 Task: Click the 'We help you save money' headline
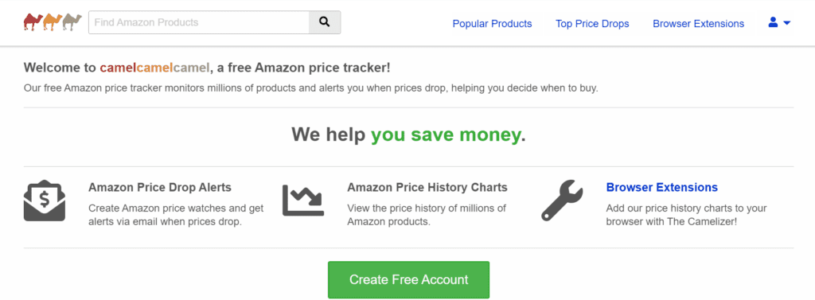tap(408, 134)
